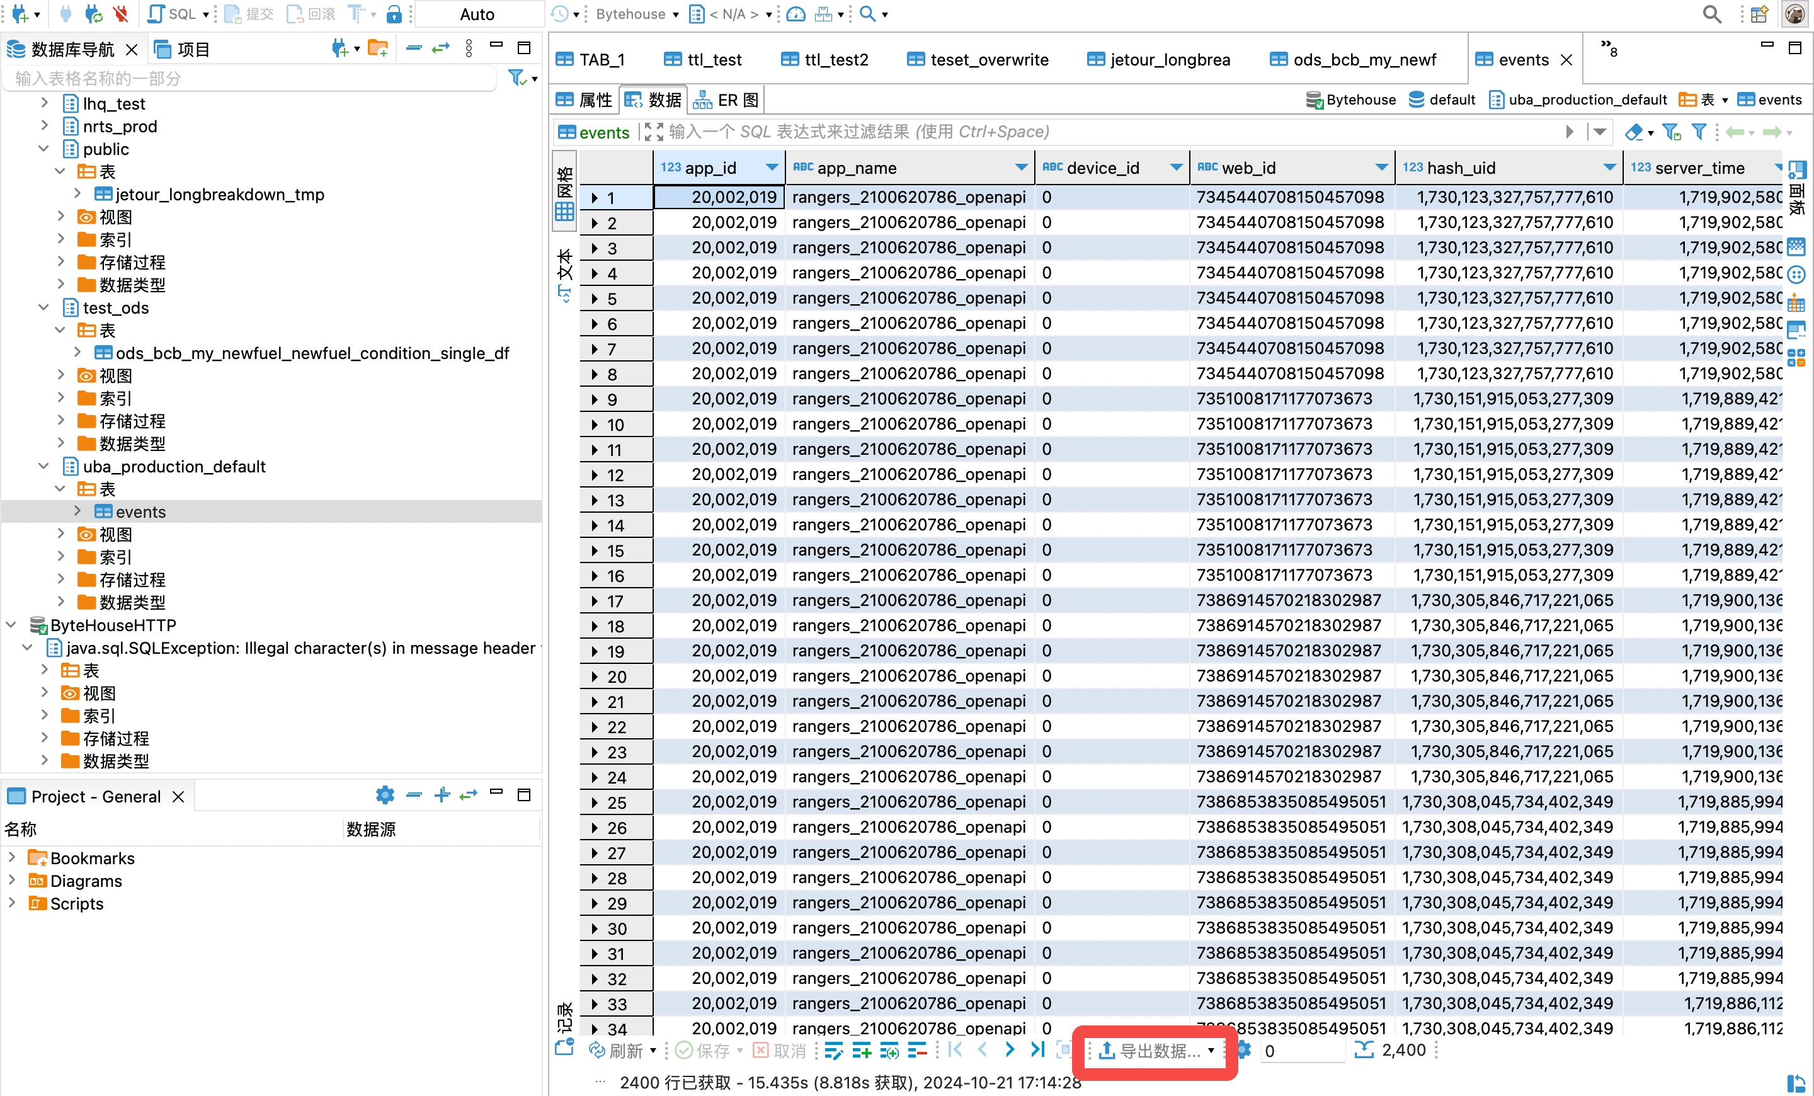This screenshot has width=1814, height=1096.
Task: Expand the nrts_prod schema node
Action: point(43,126)
